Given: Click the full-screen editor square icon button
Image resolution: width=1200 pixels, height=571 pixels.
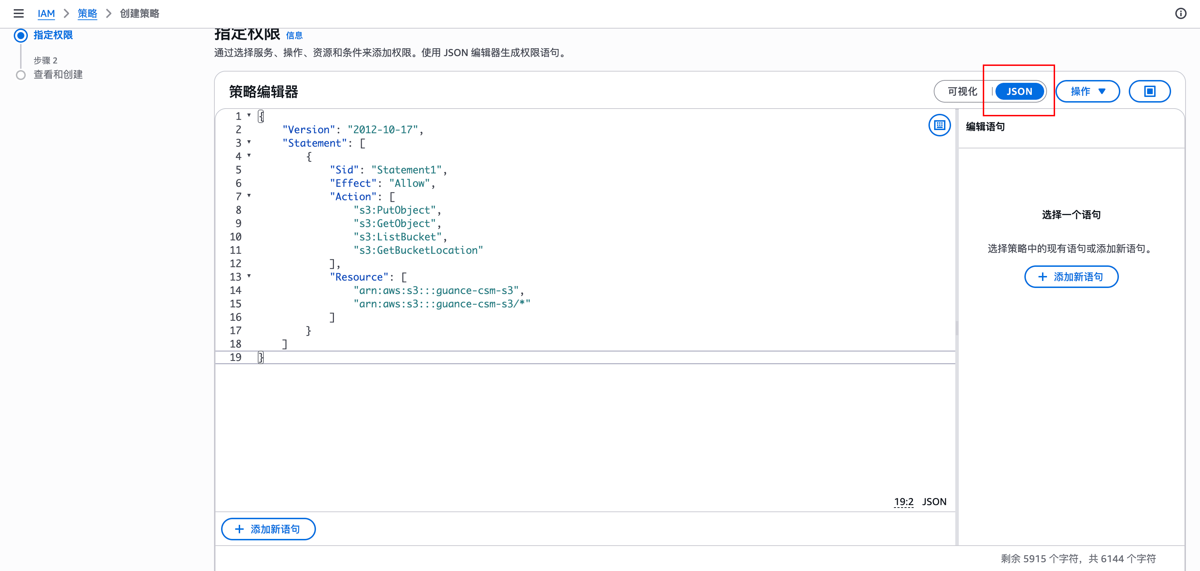Looking at the screenshot, I should coord(1149,91).
